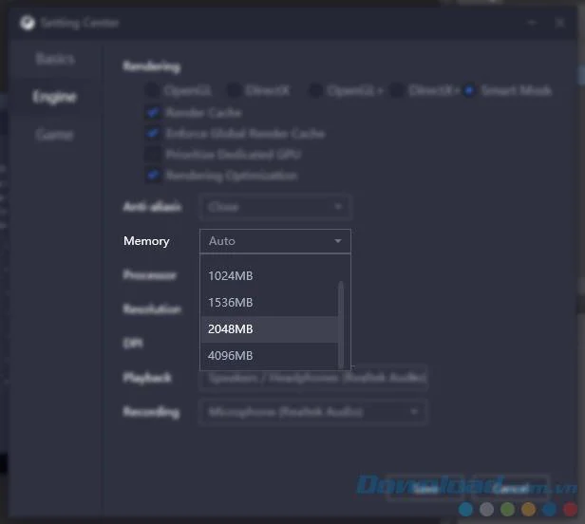This screenshot has height=524, width=585.
Task: Select the 1536MB memory option
Action: pos(270,303)
